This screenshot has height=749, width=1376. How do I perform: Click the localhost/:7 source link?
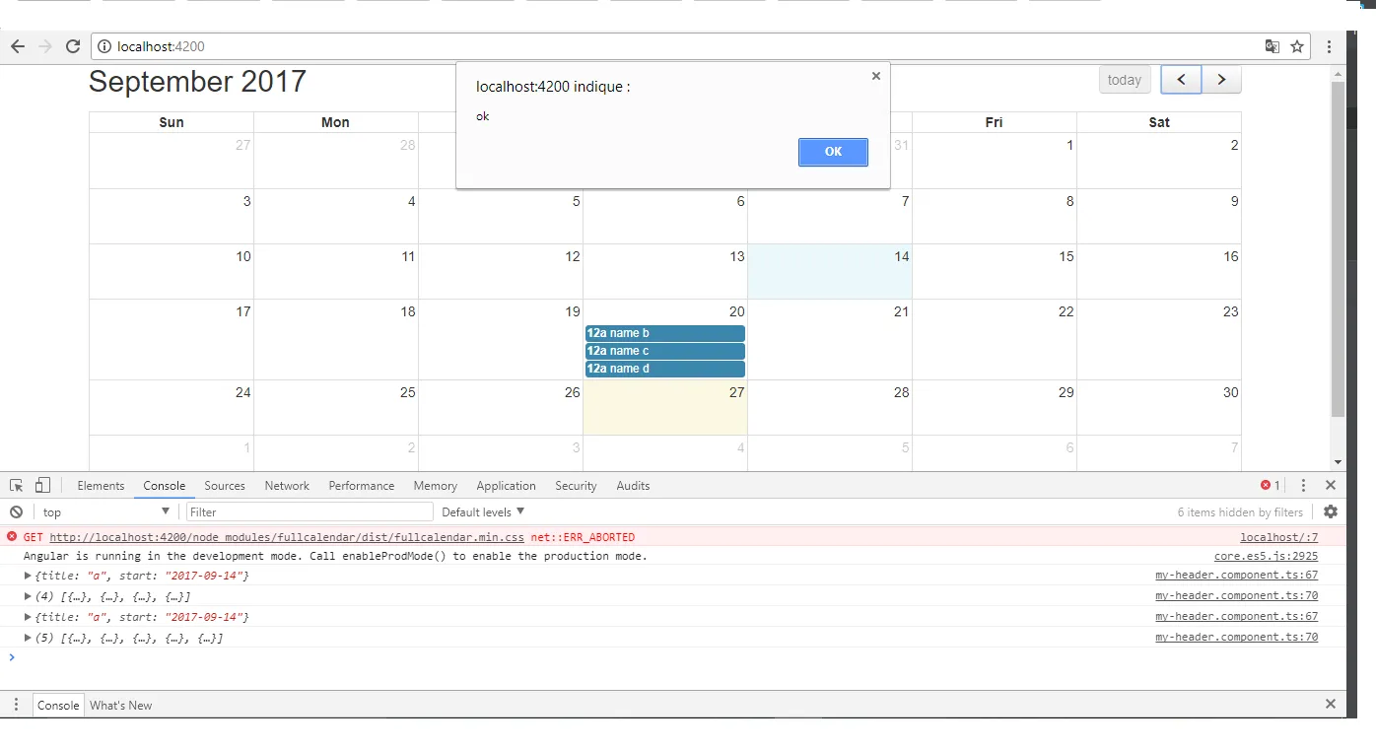tap(1278, 537)
